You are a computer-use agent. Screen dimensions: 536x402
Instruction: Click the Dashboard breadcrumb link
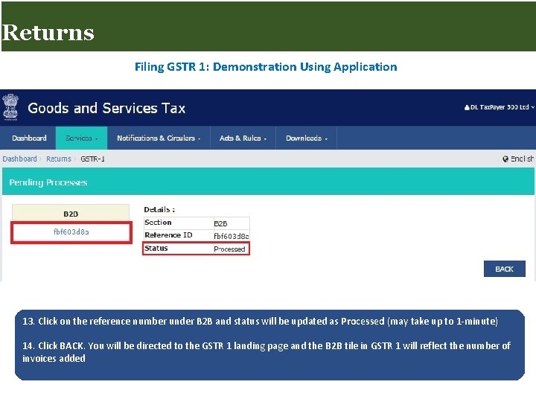(19, 159)
